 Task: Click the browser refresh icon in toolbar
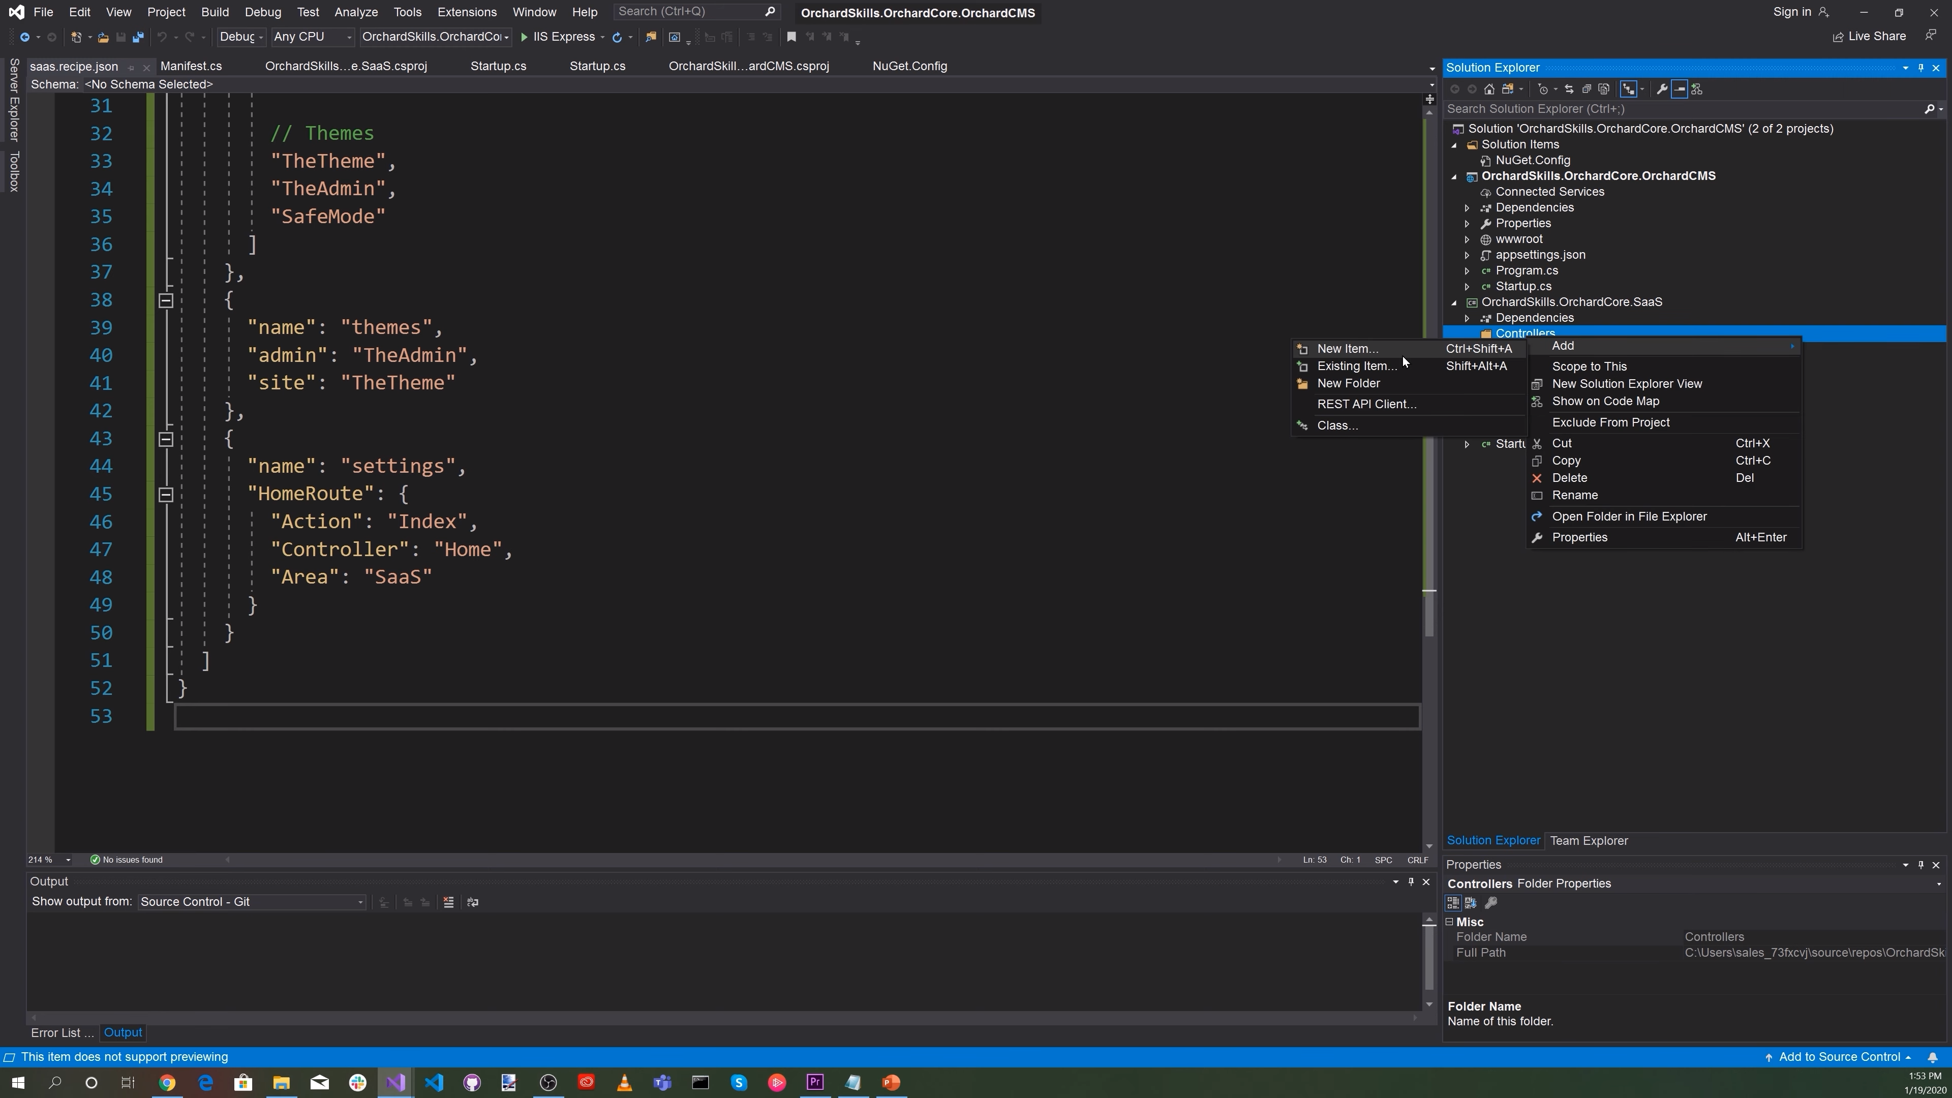tap(617, 37)
